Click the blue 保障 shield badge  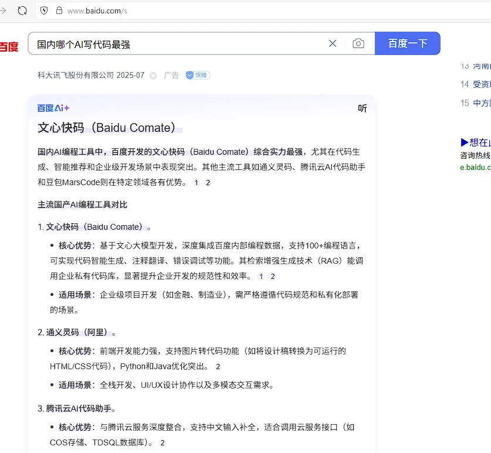point(198,75)
